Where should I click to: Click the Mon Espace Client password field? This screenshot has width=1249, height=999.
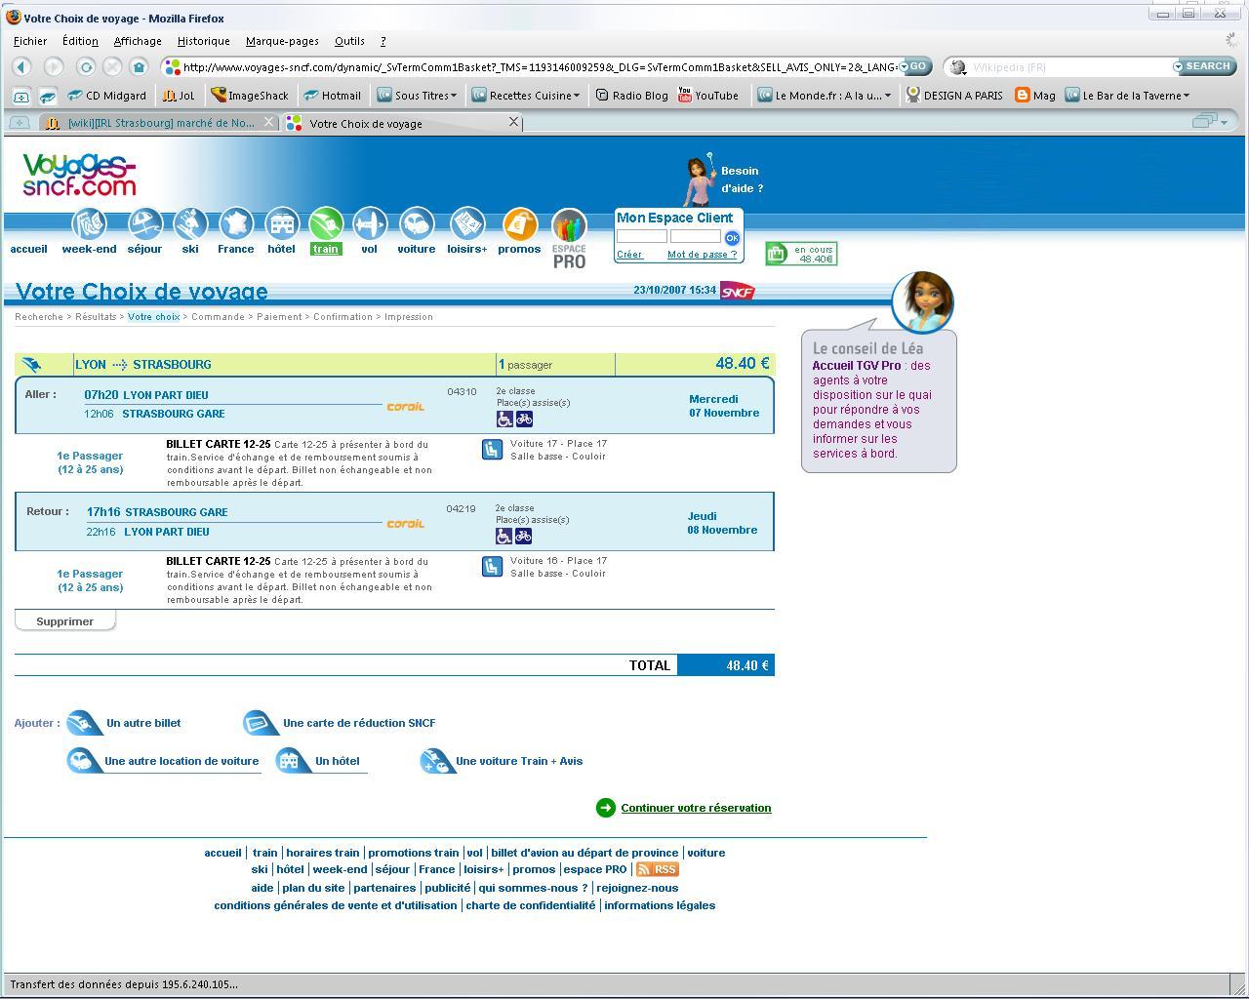[696, 237]
